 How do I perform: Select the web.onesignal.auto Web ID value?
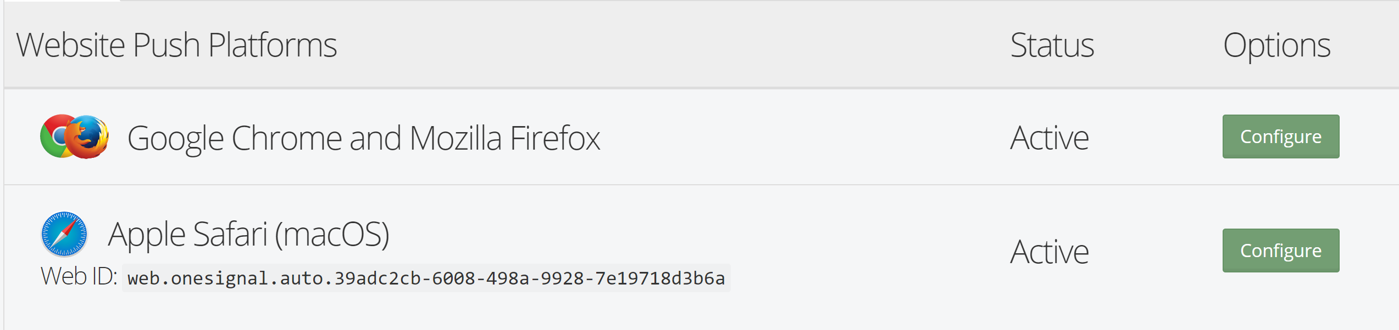coord(426,278)
